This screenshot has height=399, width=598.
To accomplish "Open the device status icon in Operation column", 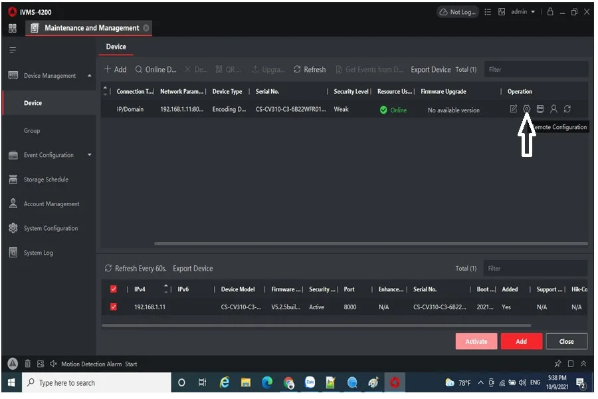I will (x=540, y=109).
